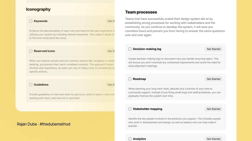The image size is (252, 141).
Task: Toggle the Guidelines checkbox
Action: point(31,85)
